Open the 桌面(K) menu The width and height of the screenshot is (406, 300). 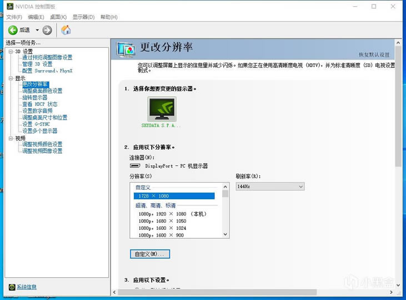point(58,17)
